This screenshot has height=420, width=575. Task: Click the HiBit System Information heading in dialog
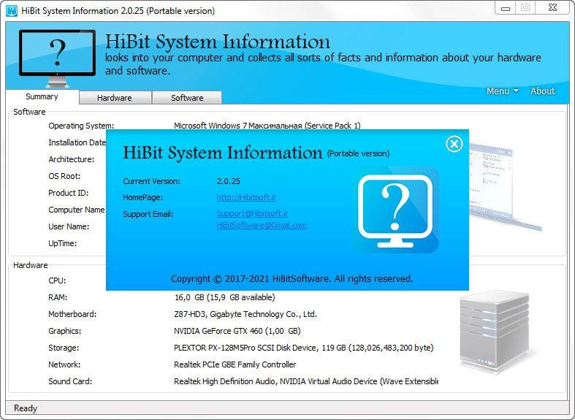pos(223,153)
